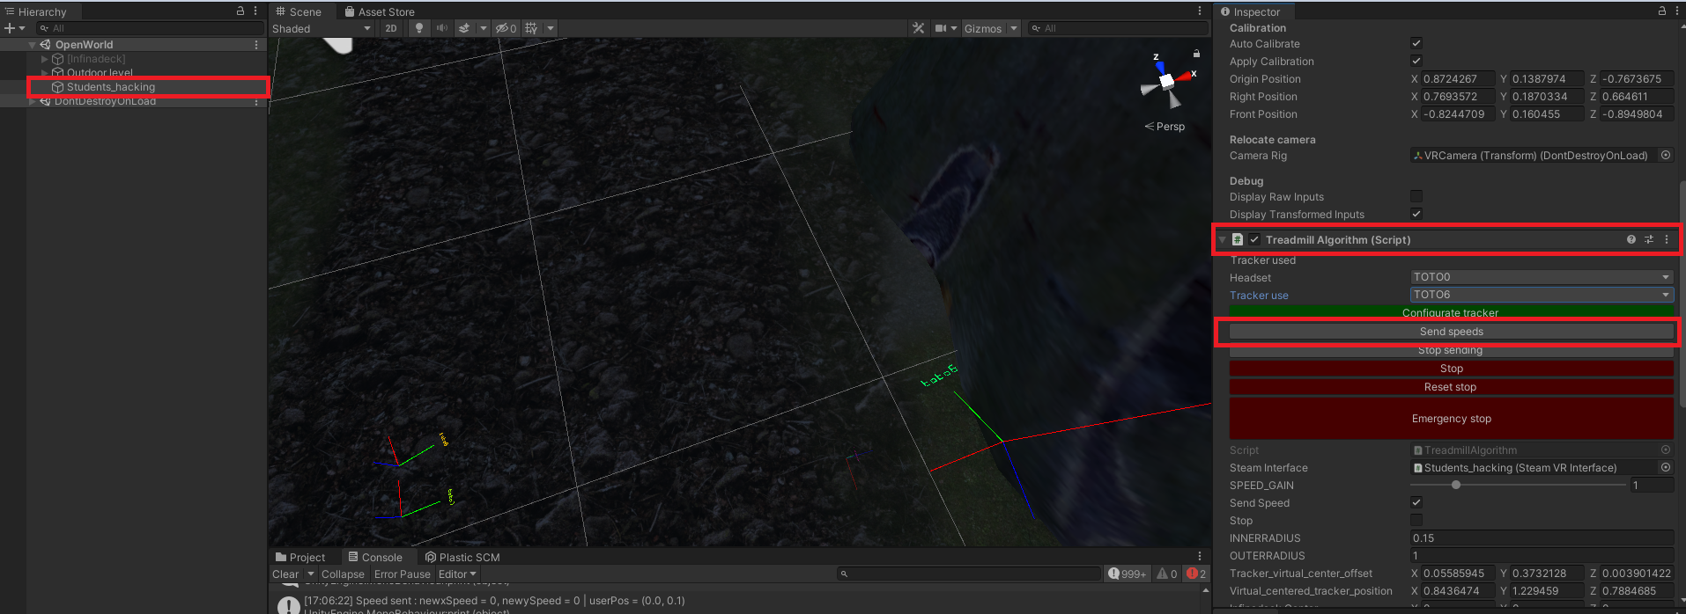Image resolution: width=1686 pixels, height=614 pixels.
Task: Toggle Error Pause in console
Action: pyautogui.click(x=402, y=574)
